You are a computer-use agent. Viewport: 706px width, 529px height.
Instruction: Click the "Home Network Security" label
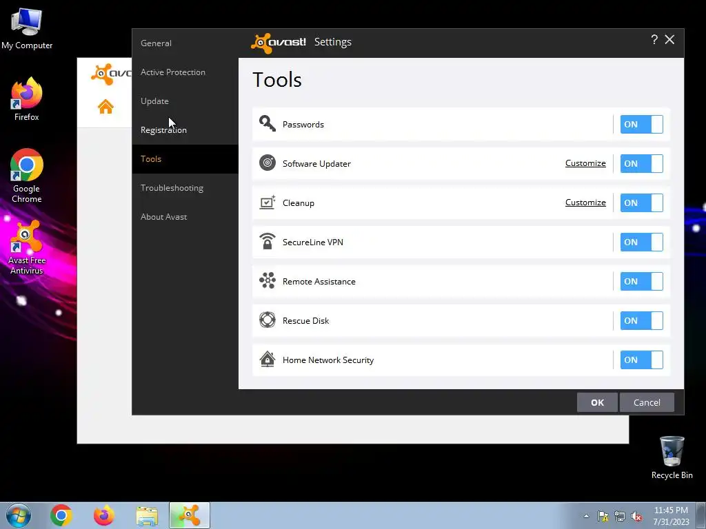[328, 360]
